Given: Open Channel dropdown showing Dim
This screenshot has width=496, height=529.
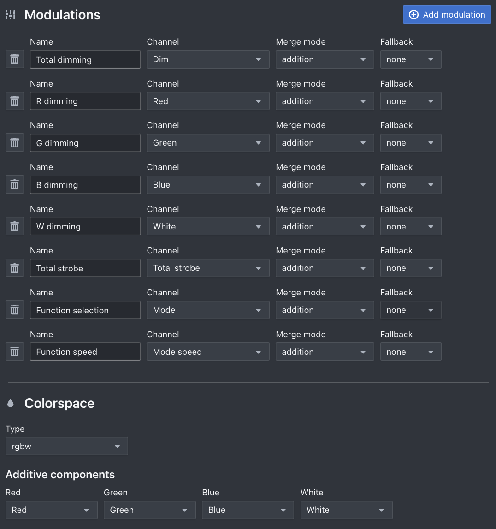Looking at the screenshot, I should (208, 59).
